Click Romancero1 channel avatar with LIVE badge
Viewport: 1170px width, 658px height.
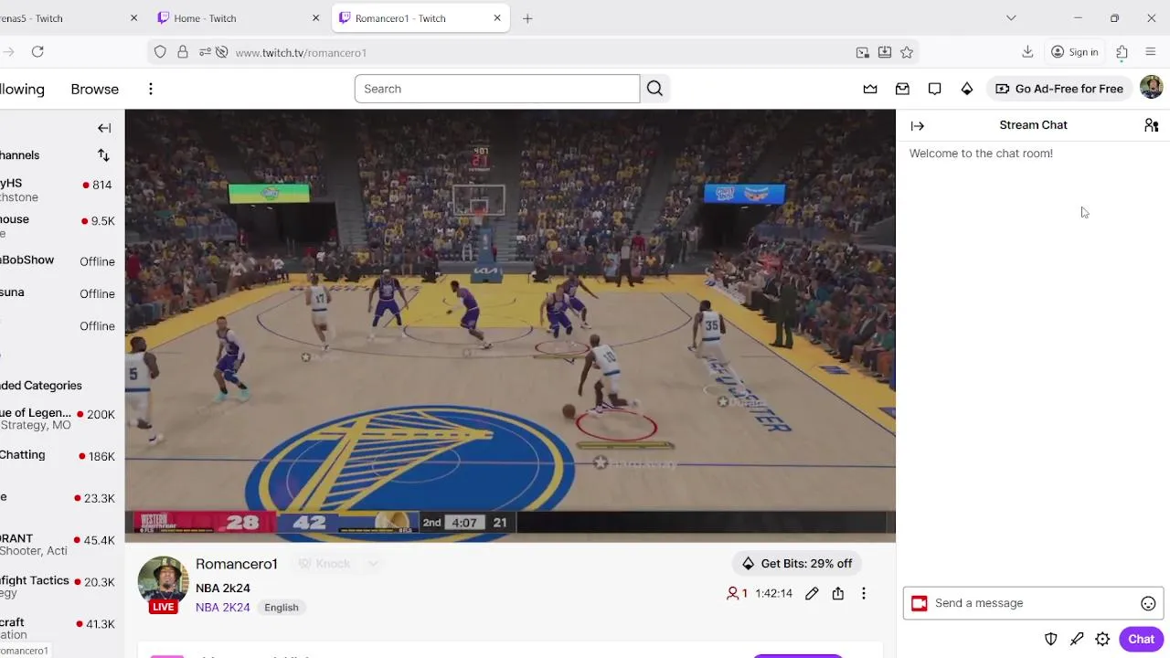pos(164,584)
